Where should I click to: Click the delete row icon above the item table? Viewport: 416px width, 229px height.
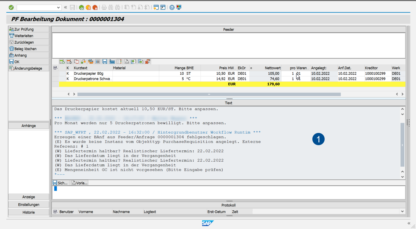point(69,62)
